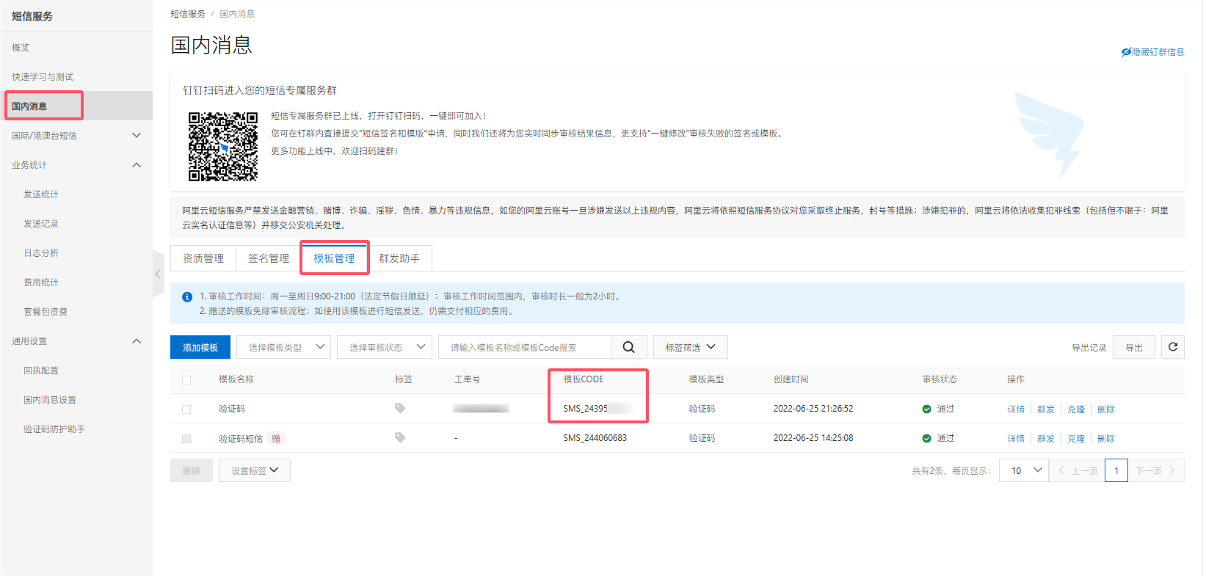Click the 导出 button
This screenshot has height=576, width=1206.
pyautogui.click(x=1134, y=347)
